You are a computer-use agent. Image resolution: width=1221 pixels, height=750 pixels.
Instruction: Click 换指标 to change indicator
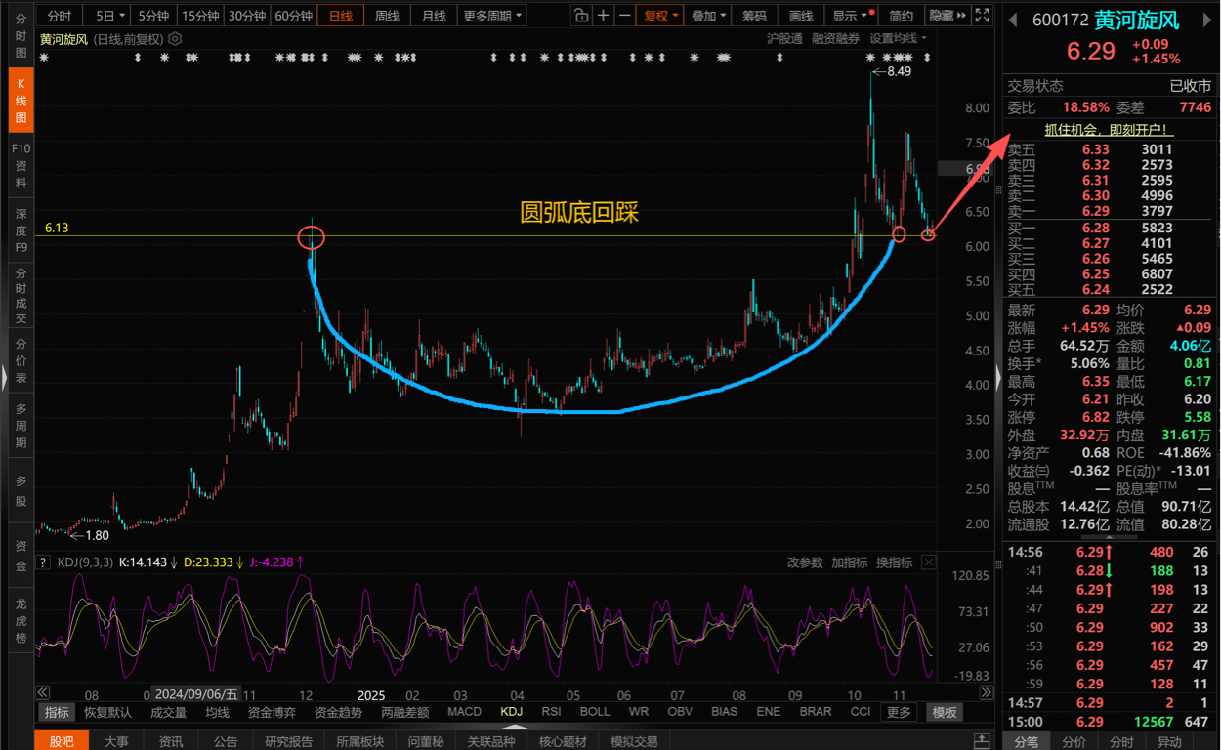(894, 562)
